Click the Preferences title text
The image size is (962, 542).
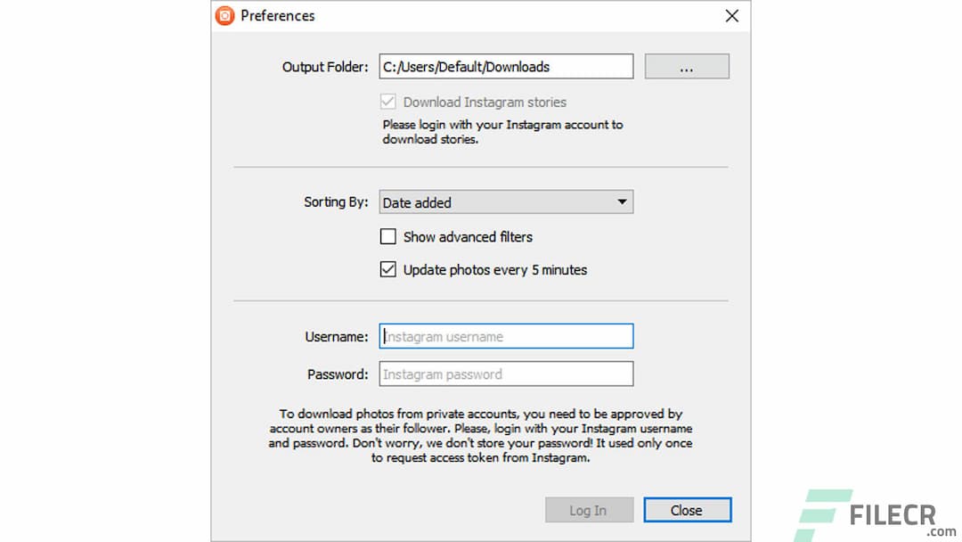pyautogui.click(x=279, y=15)
